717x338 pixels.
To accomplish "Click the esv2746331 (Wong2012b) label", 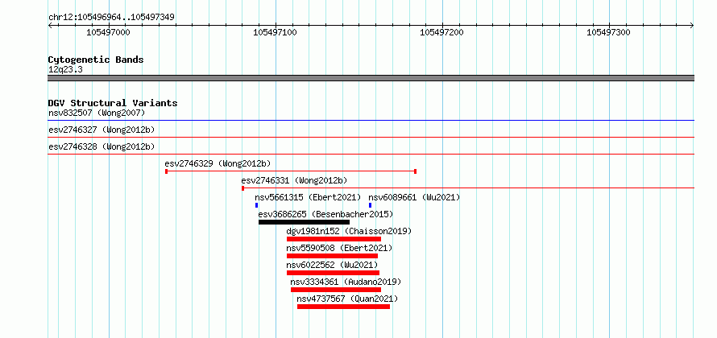I will tap(295, 180).
